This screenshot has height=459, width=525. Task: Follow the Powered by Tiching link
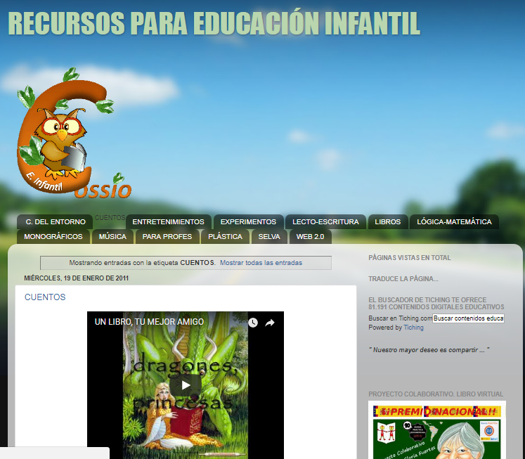[x=413, y=328]
